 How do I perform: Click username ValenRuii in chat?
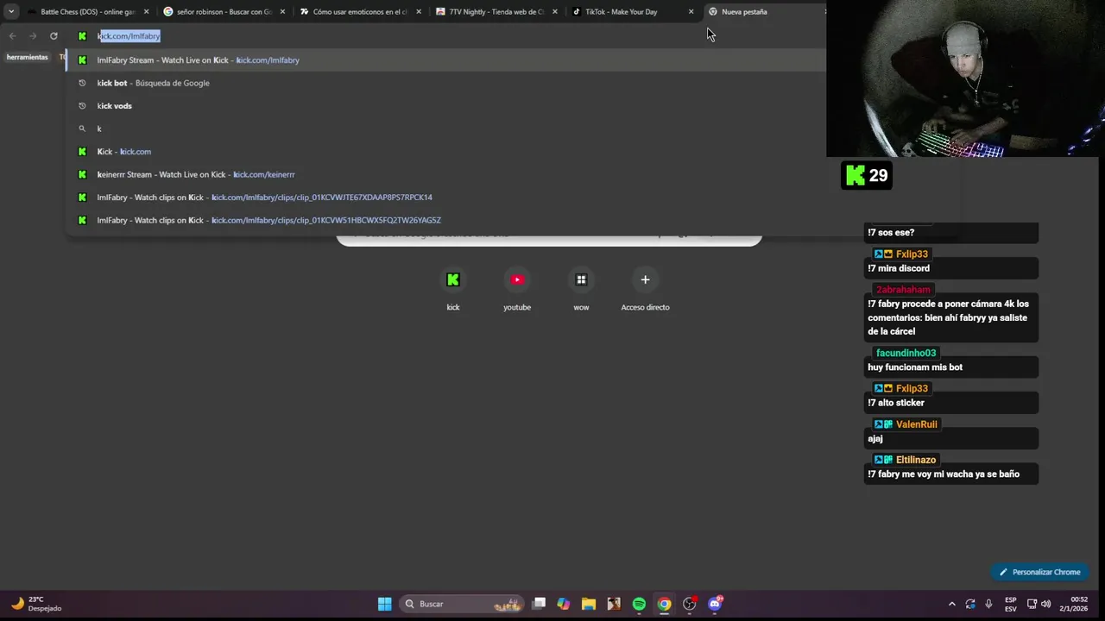916,424
